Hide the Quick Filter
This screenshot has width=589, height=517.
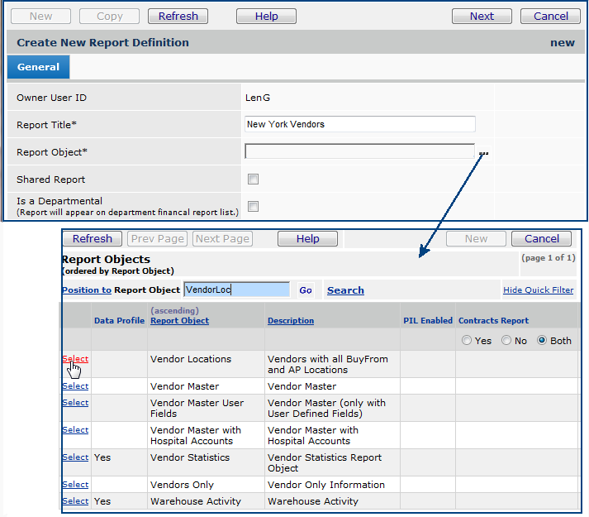pyautogui.click(x=538, y=290)
